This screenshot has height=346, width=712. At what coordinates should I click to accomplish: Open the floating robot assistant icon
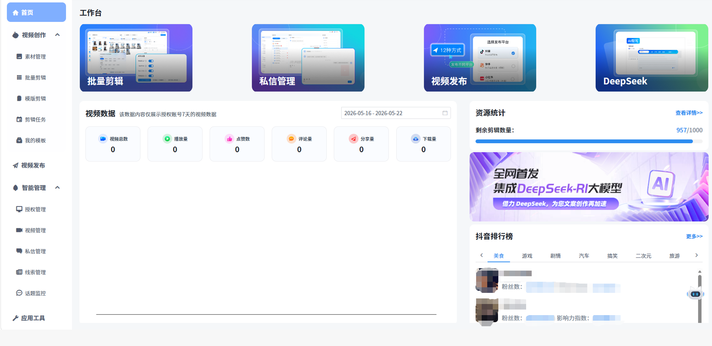point(695,293)
